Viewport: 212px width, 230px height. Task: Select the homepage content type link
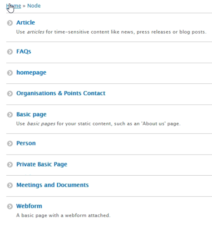[32, 73]
